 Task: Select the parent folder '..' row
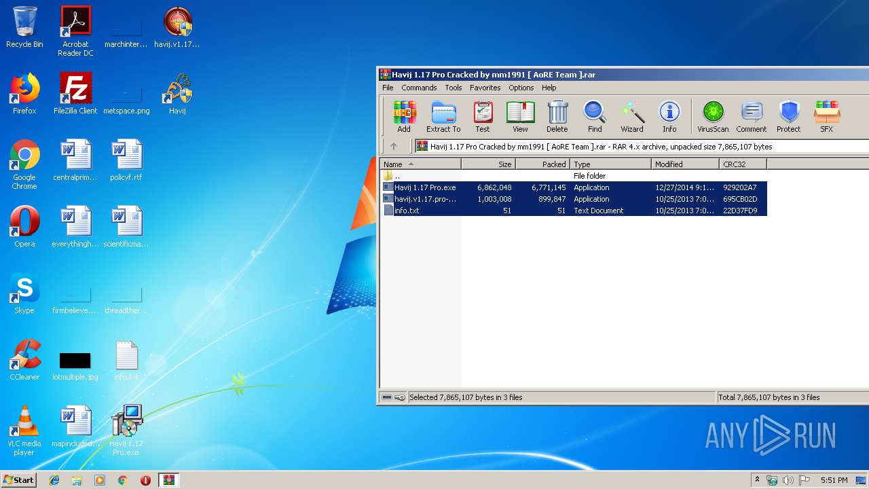point(574,176)
